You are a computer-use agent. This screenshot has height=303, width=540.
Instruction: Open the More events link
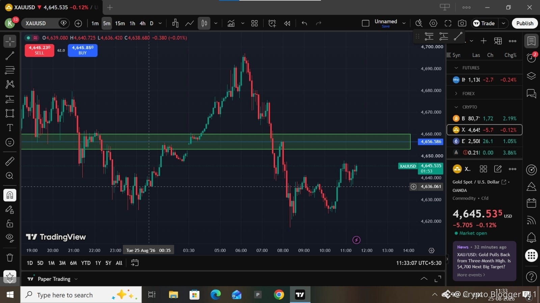click(471, 275)
